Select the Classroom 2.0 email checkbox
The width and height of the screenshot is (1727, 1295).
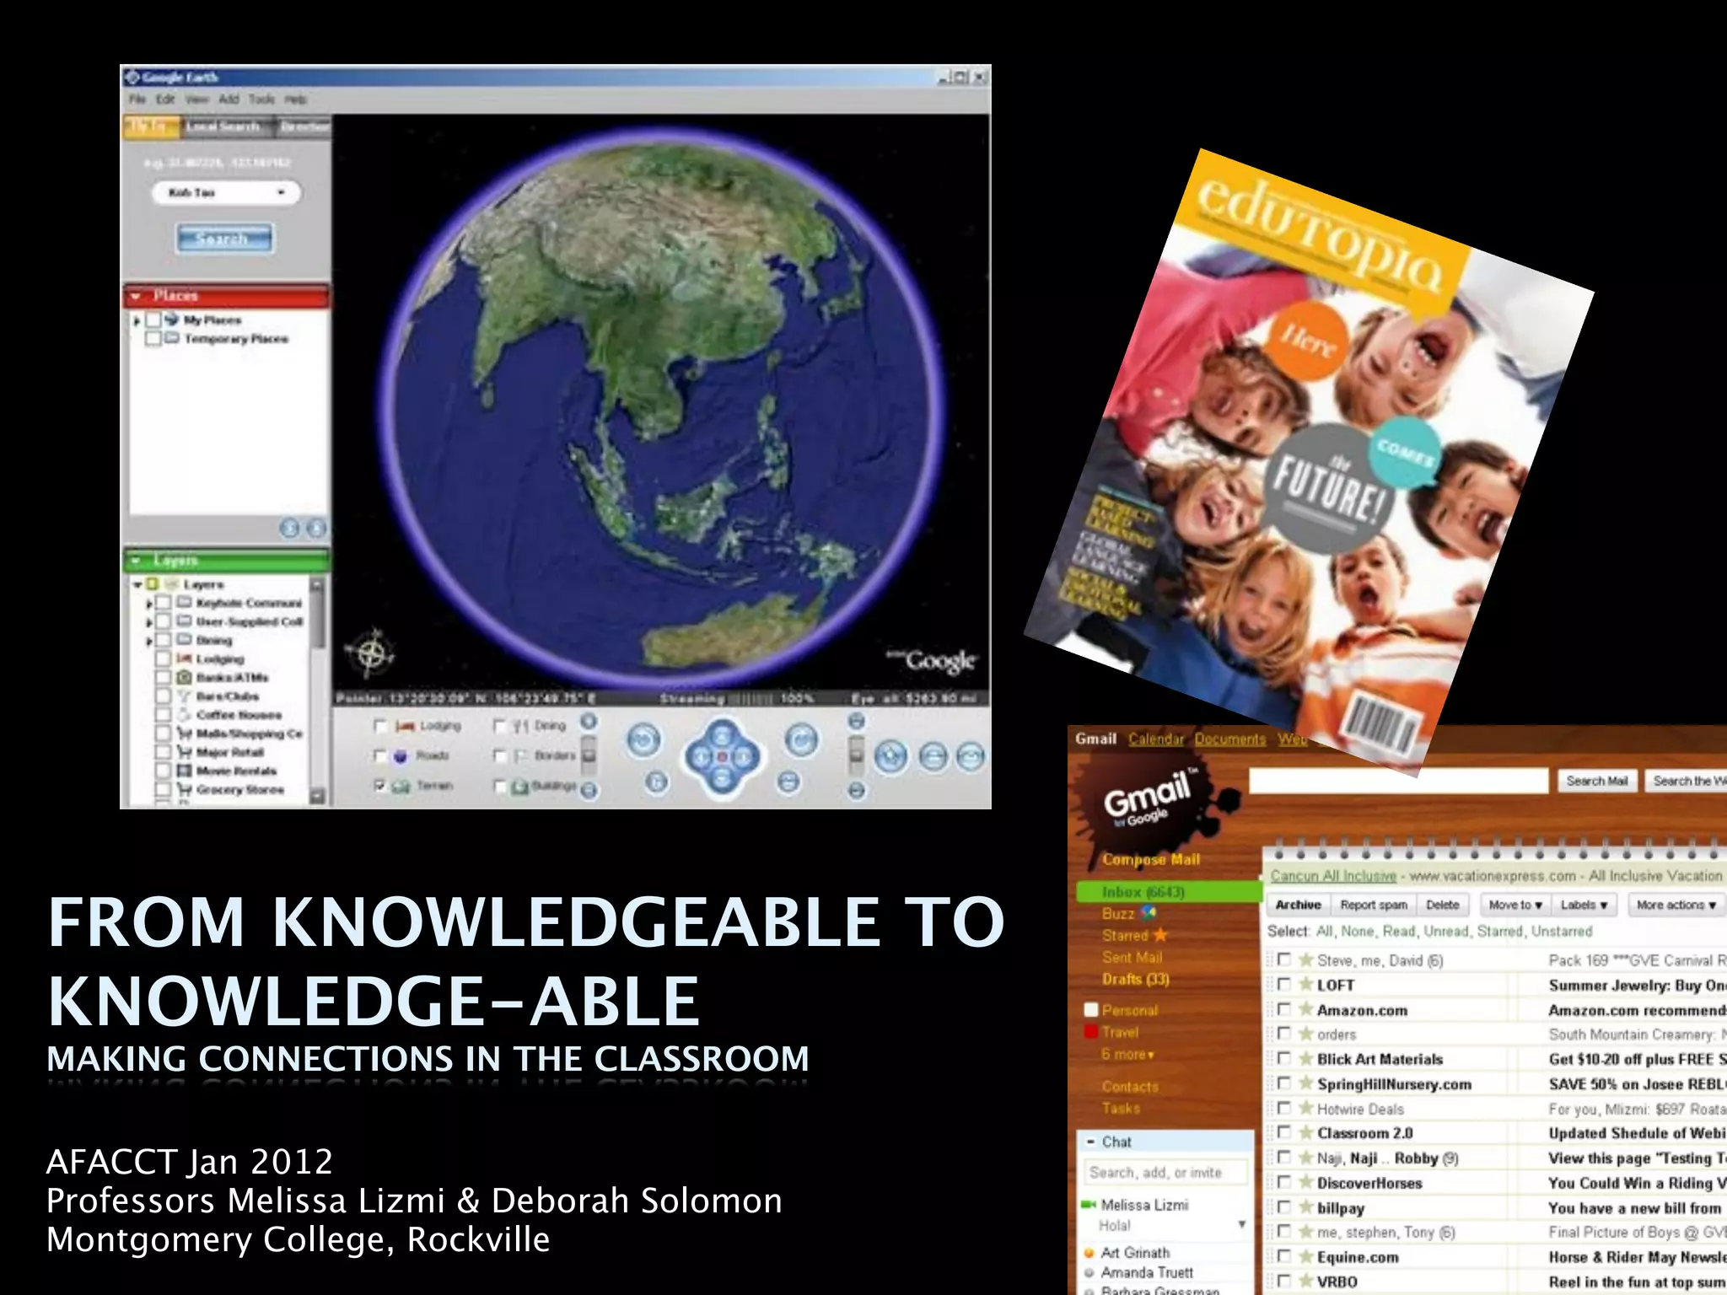1284,1132
